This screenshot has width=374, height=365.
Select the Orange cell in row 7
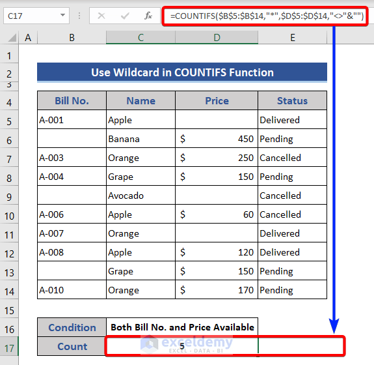point(140,157)
